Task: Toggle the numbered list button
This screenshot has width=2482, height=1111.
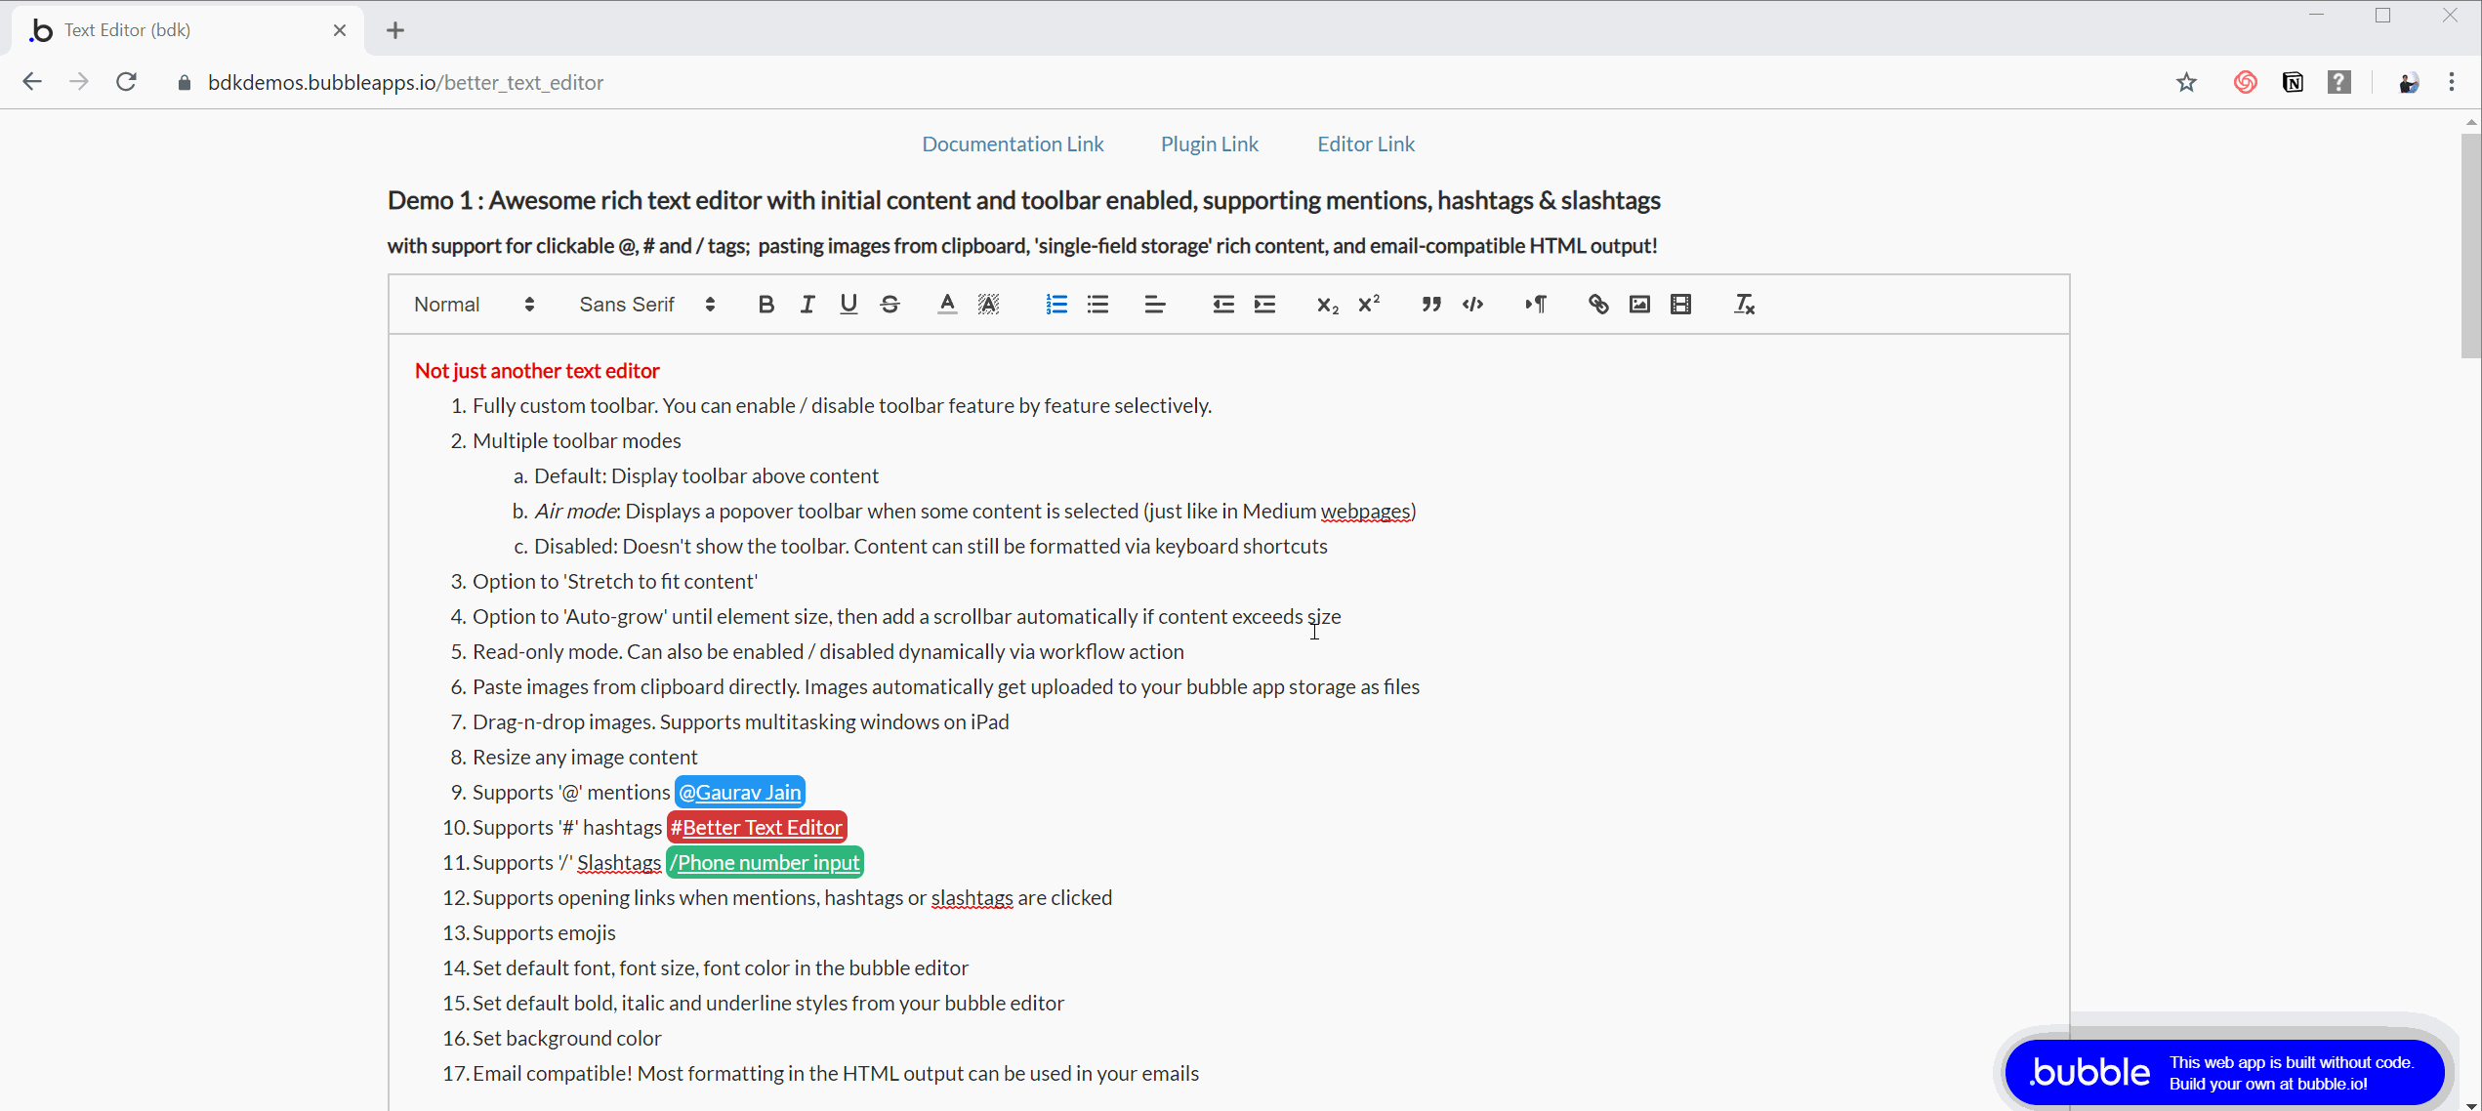Action: point(1056,305)
